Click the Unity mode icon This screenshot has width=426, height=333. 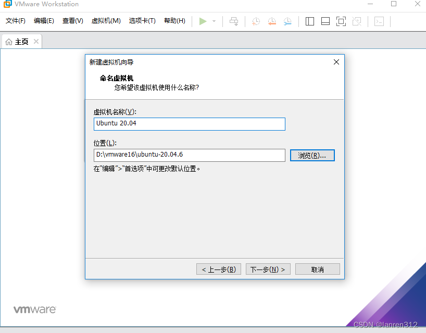coord(357,21)
